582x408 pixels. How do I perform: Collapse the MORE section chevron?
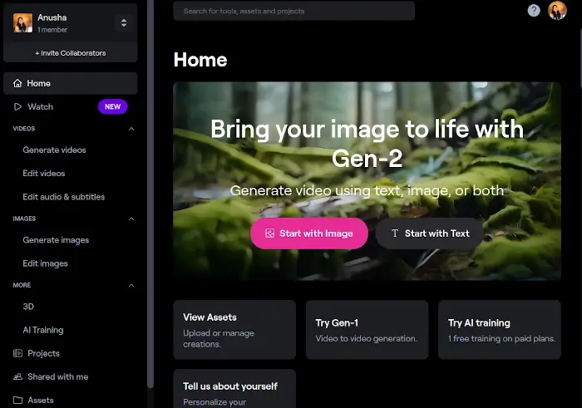tap(131, 285)
